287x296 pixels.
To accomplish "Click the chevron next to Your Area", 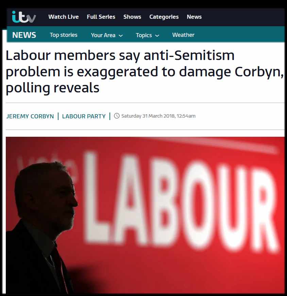I will pos(121,35).
